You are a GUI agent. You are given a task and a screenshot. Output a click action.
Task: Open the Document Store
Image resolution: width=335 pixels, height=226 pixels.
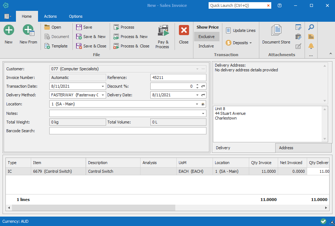pos(276,31)
